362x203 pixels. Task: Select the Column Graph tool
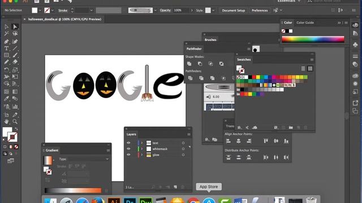point(15,107)
